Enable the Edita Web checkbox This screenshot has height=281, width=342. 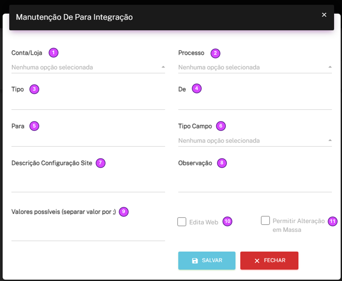(182, 222)
